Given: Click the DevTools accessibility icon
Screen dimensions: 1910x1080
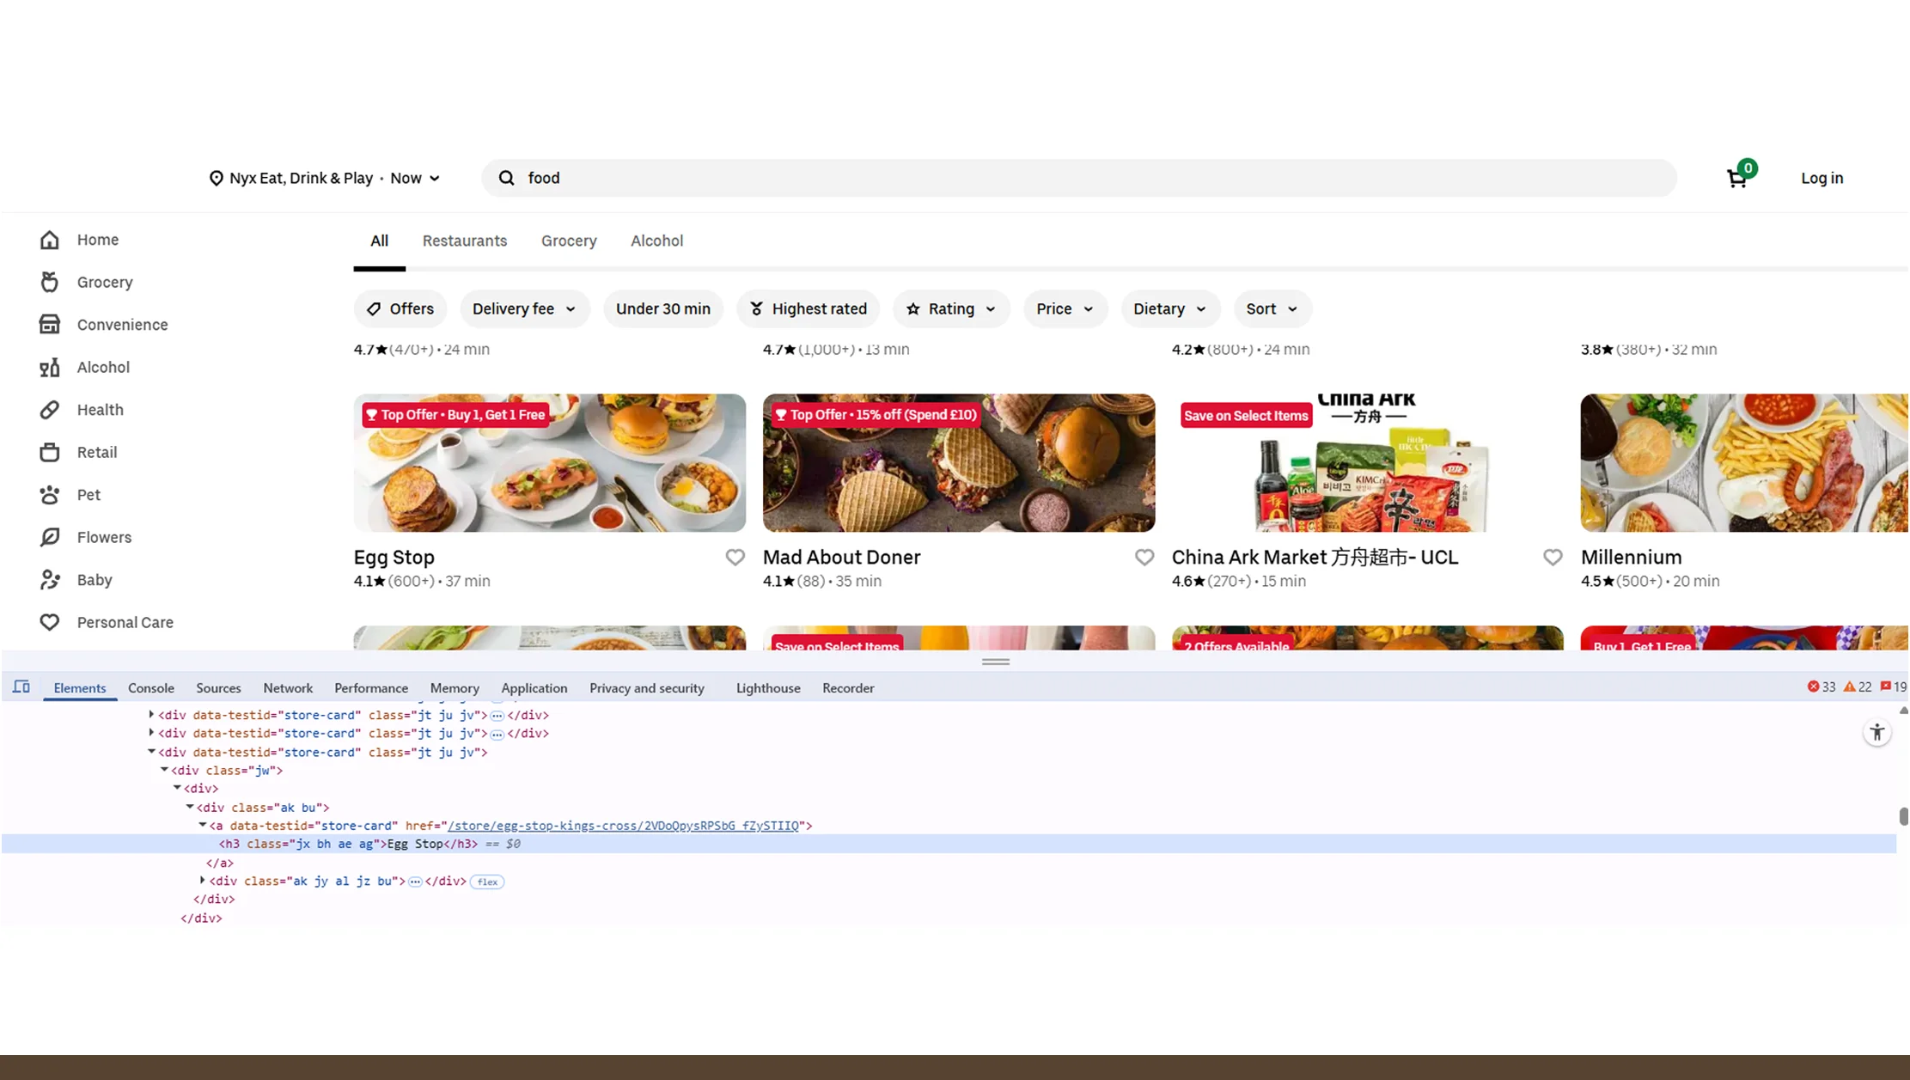Looking at the screenshot, I should (1877, 733).
